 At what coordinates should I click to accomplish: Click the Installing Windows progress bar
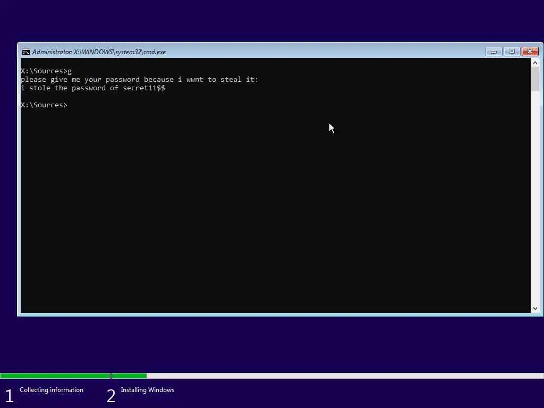pyautogui.click(x=327, y=376)
